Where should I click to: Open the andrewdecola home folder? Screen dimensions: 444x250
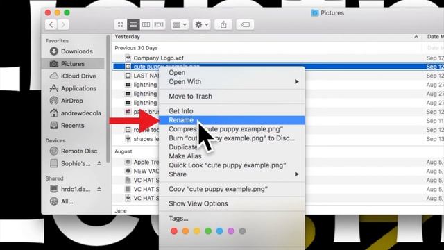point(73,113)
